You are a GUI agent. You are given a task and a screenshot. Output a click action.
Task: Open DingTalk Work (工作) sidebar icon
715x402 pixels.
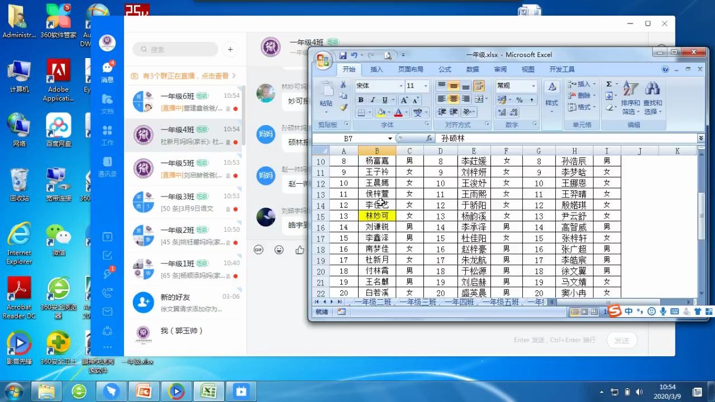(107, 135)
